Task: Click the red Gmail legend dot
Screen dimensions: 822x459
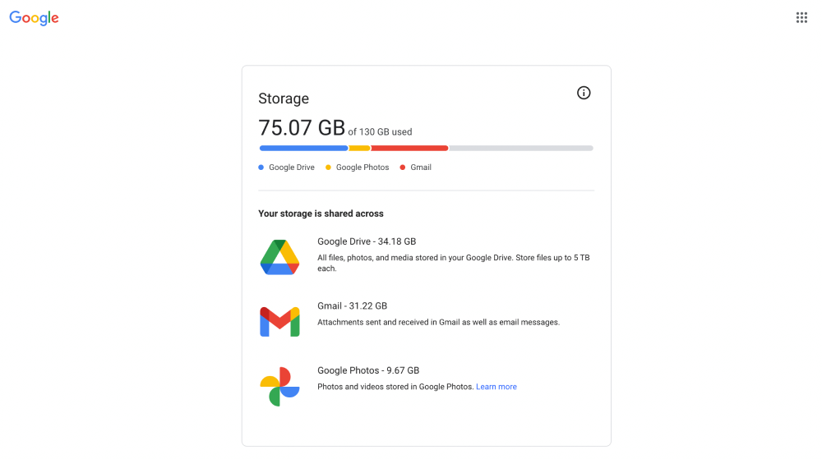Action: coord(403,168)
